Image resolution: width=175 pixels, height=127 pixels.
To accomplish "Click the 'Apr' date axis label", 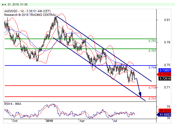I will tap(82, 121).
